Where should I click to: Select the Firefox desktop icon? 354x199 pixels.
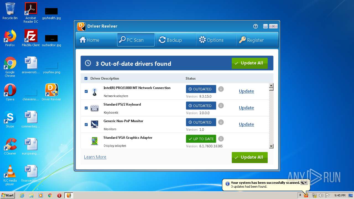(10, 38)
